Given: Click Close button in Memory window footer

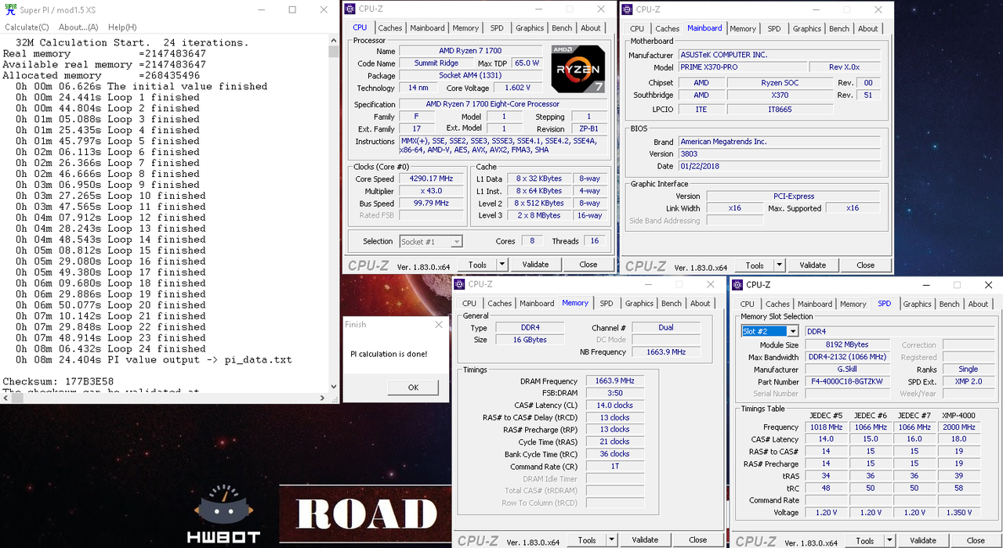Looking at the screenshot, I should click(x=698, y=540).
